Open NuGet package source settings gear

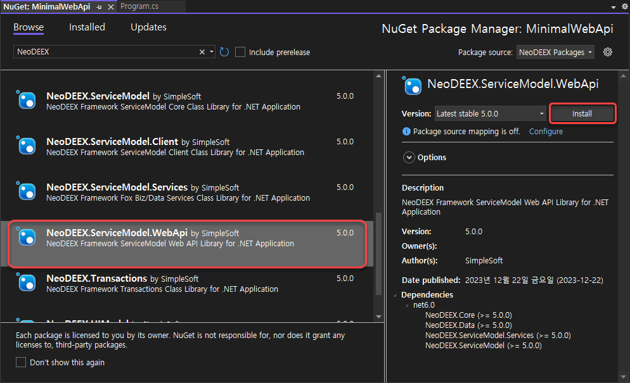pos(607,52)
